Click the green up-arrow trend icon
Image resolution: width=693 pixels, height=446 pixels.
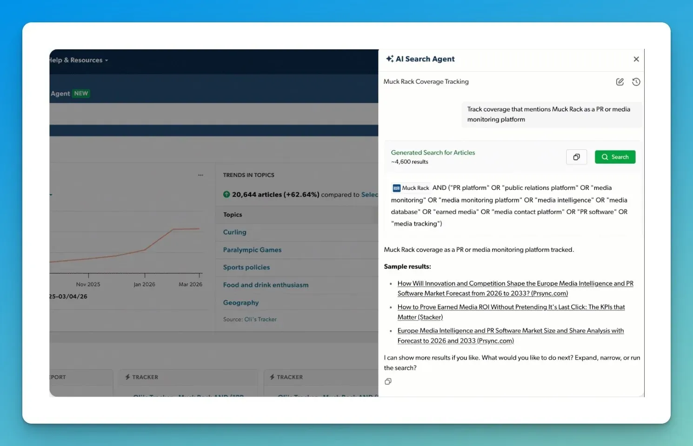tap(227, 195)
